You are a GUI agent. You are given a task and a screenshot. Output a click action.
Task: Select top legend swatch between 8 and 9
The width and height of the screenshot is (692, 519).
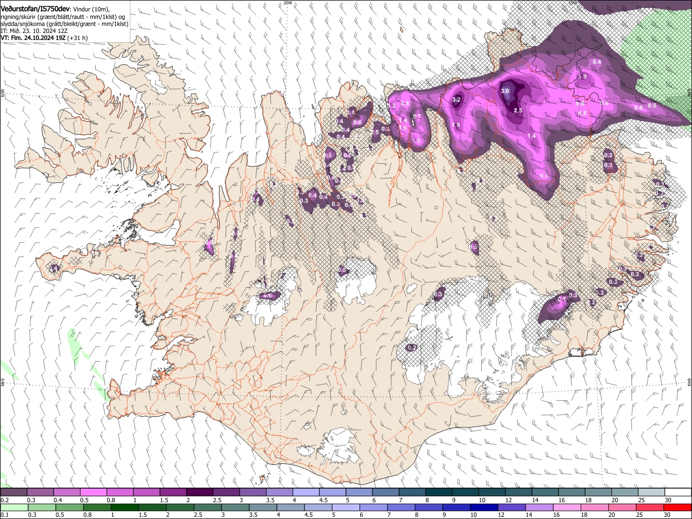(438, 493)
